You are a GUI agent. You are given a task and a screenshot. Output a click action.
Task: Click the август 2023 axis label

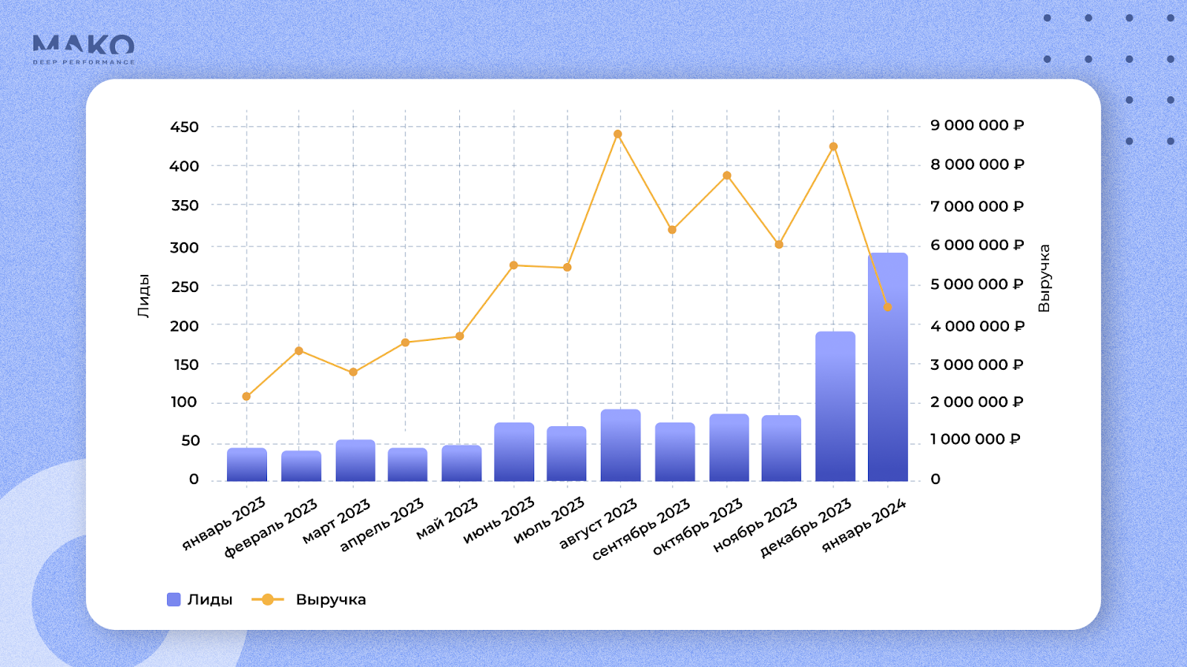598,524
